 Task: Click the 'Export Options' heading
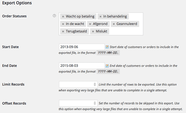click(x=17, y=3)
